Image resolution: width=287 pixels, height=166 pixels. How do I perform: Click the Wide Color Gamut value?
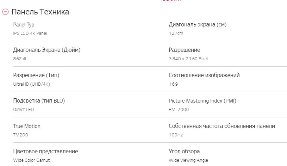pyautogui.click(x=31, y=160)
